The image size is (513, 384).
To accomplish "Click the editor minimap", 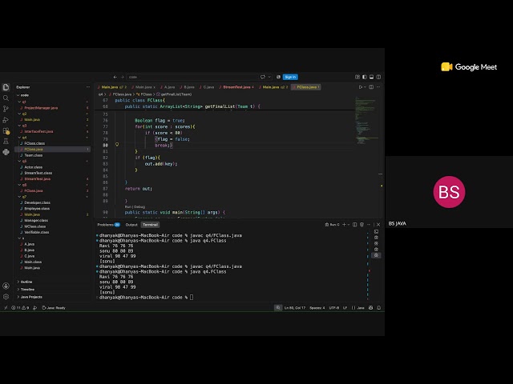I will point(366,121).
